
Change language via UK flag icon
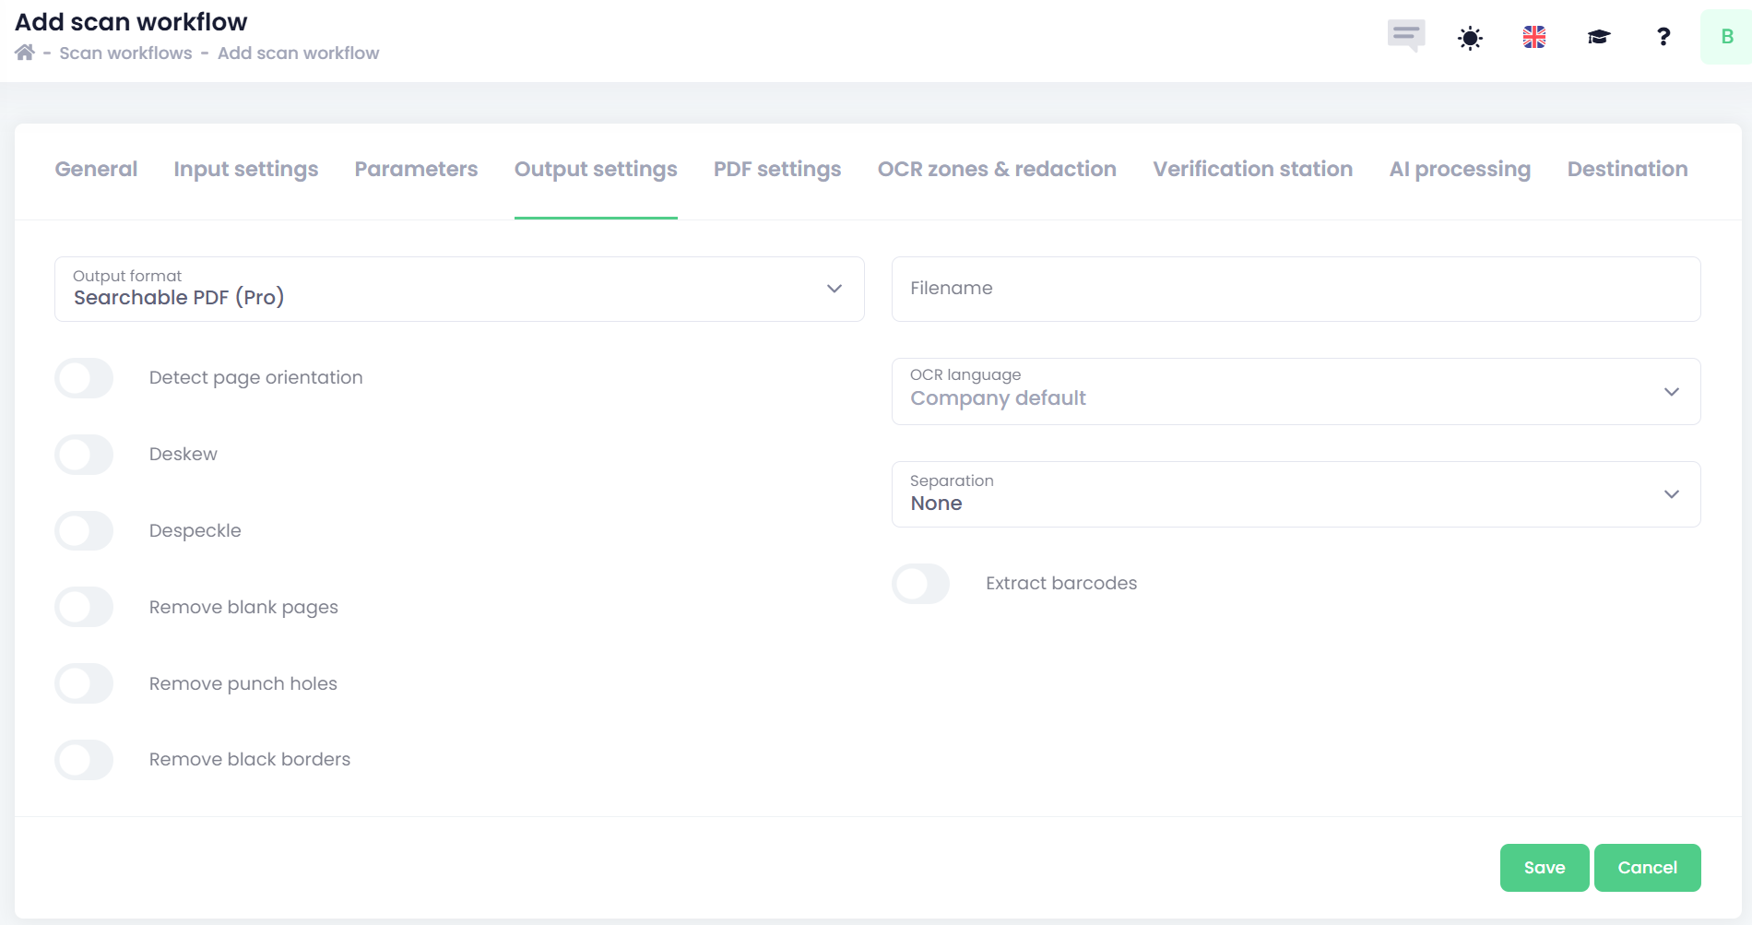coord(1534,37)
